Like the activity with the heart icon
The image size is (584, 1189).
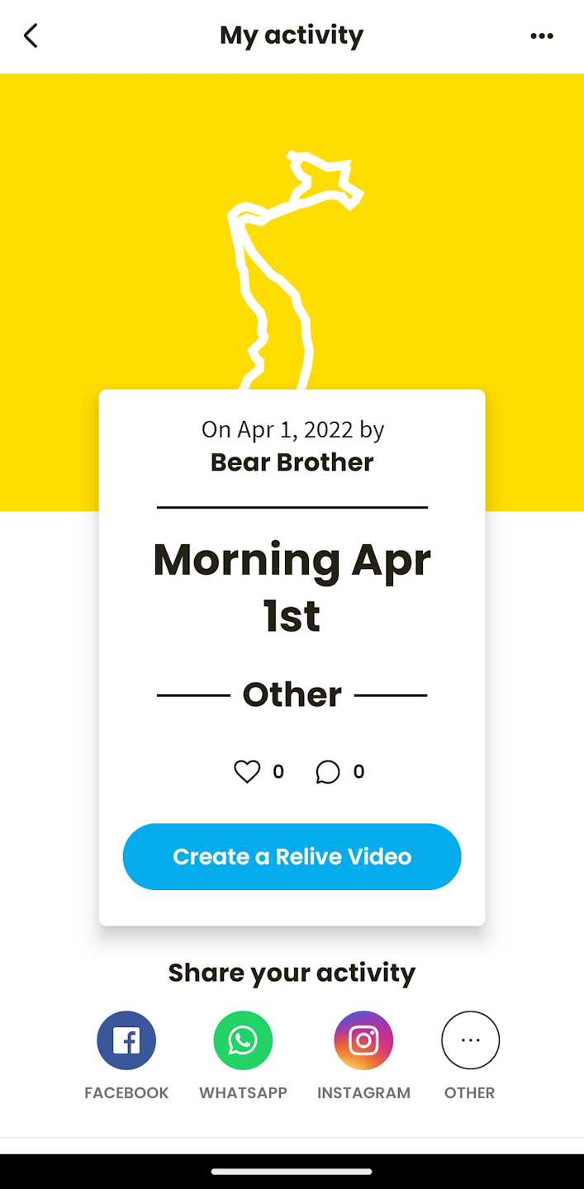(247, 771)
